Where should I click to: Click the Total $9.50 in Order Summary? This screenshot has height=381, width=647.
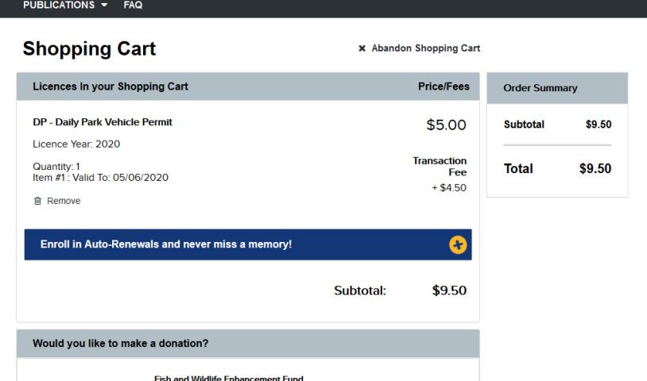click(595, 168)
